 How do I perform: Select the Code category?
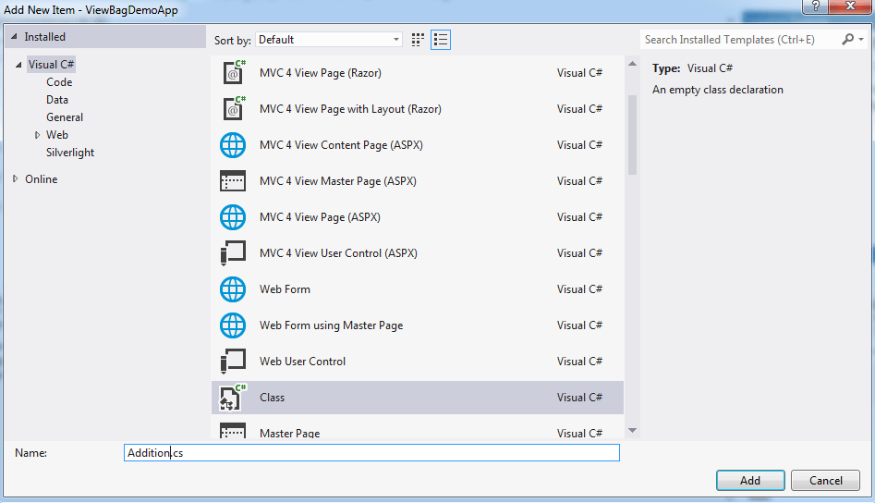coord(59,82)
